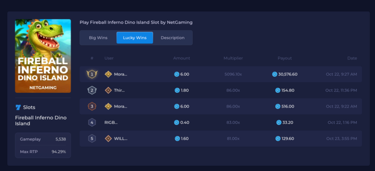The height and width of the screenshot is (171, 375).
Task: Click the gold rank 1 badge
Action: 92,74
